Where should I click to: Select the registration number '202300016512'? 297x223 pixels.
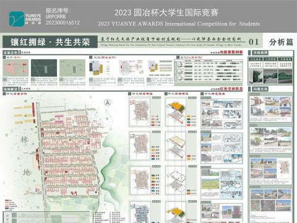click(62, 23)
